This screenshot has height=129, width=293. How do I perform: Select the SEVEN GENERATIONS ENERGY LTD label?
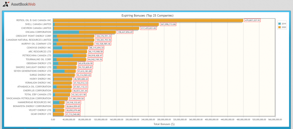pyautogui.click(x=33, y=71)
